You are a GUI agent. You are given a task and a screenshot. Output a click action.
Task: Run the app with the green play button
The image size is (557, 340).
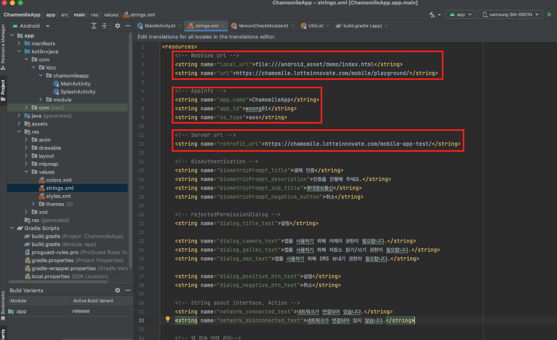coord(549,14)
